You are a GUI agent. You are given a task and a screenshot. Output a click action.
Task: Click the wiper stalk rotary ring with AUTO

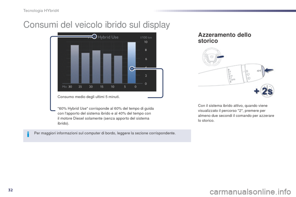[x=234, y=75]
